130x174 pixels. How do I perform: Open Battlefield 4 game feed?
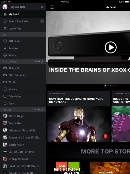coord(23,145)
